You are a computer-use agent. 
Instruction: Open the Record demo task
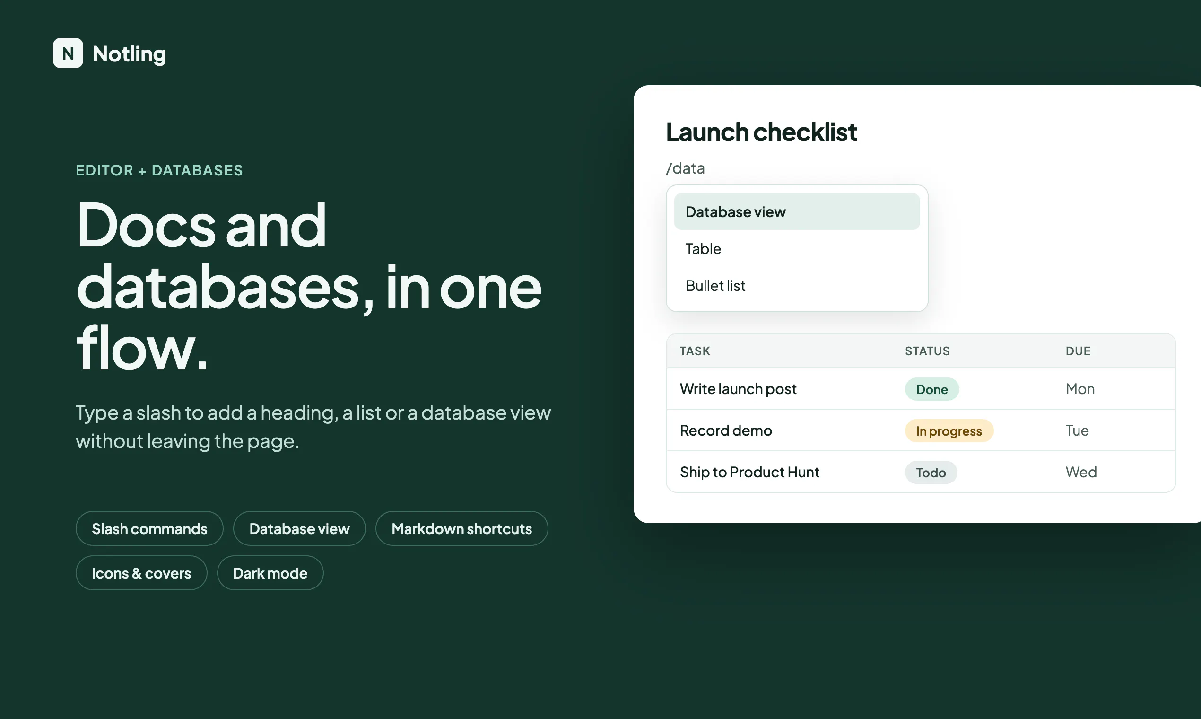tap(726, 430)
